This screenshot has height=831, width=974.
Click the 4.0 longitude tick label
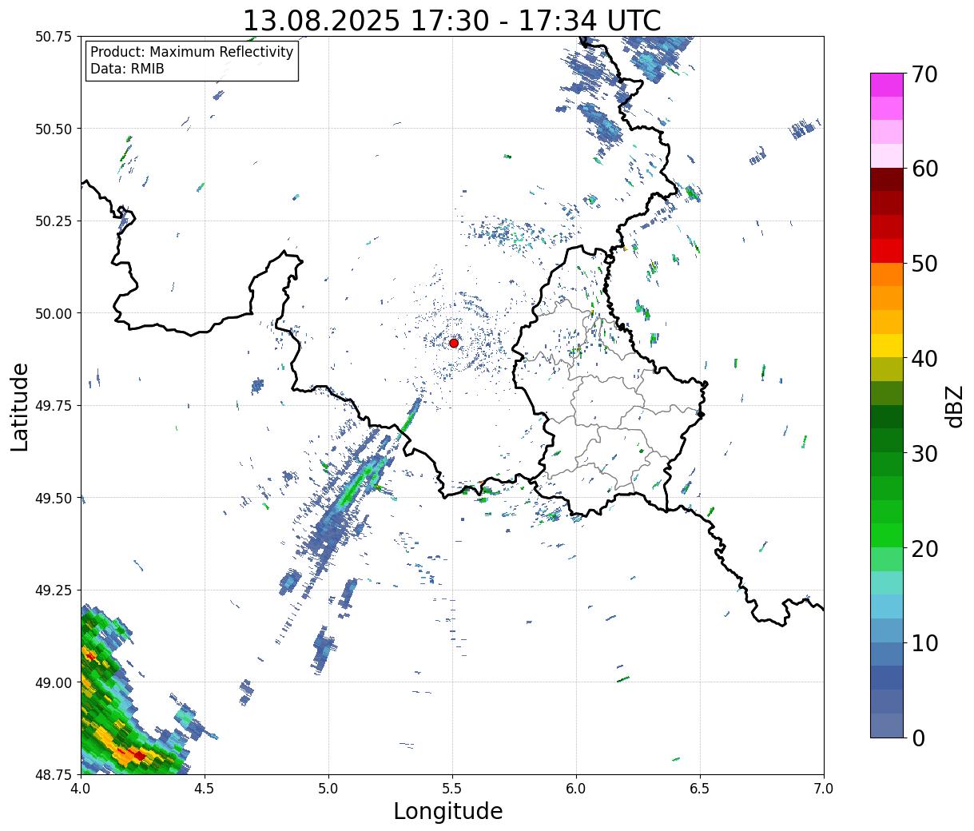click(81, 788)
